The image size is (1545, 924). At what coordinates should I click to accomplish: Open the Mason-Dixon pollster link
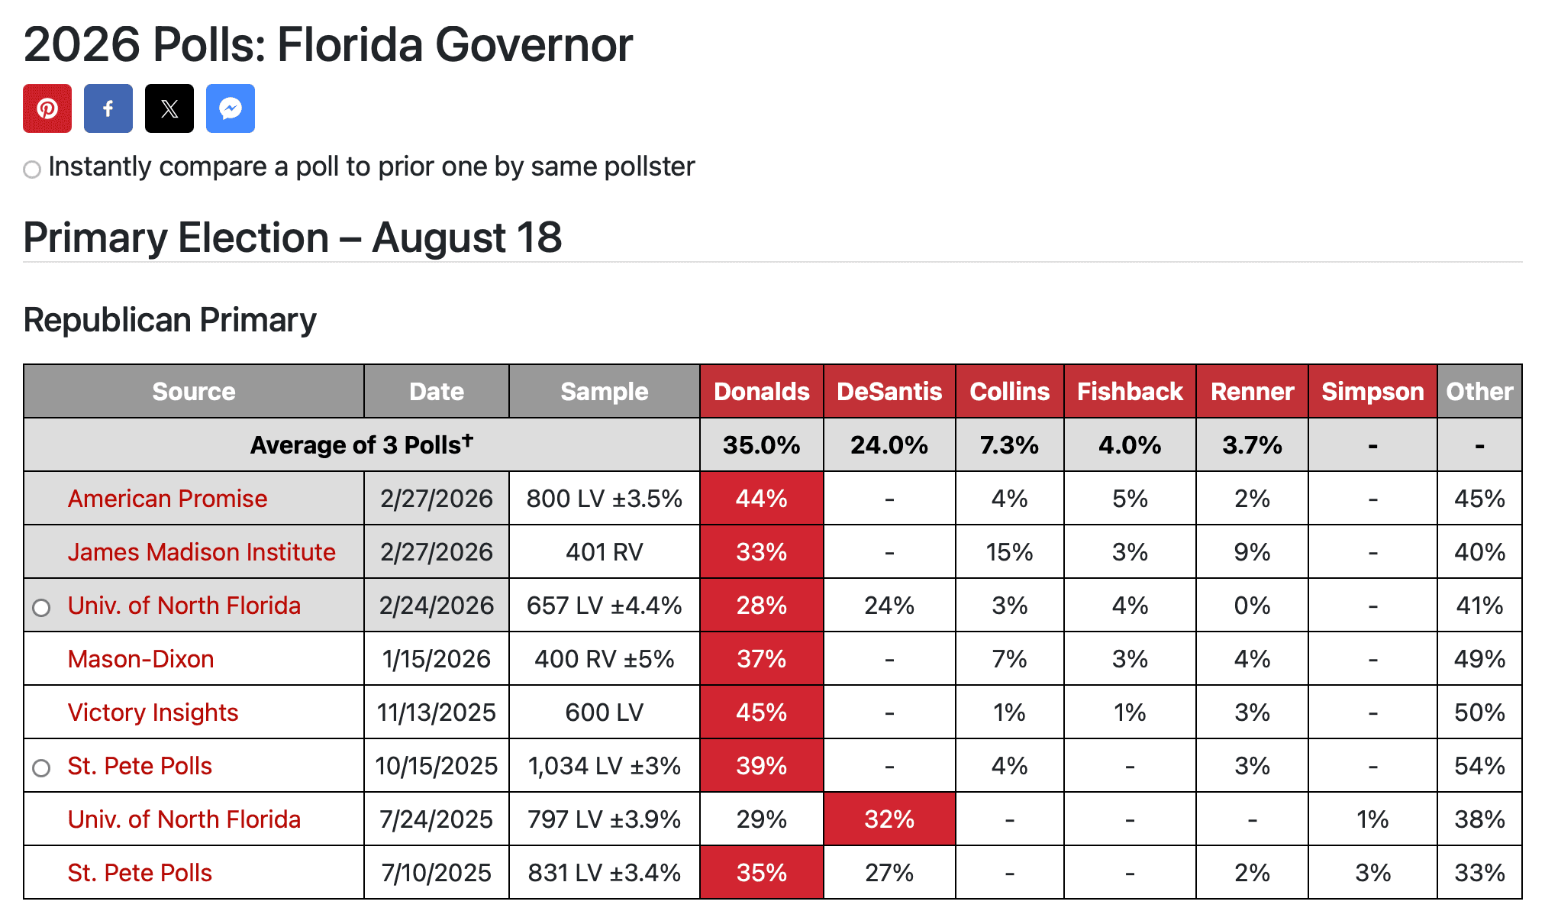click(x=140, y=659)
